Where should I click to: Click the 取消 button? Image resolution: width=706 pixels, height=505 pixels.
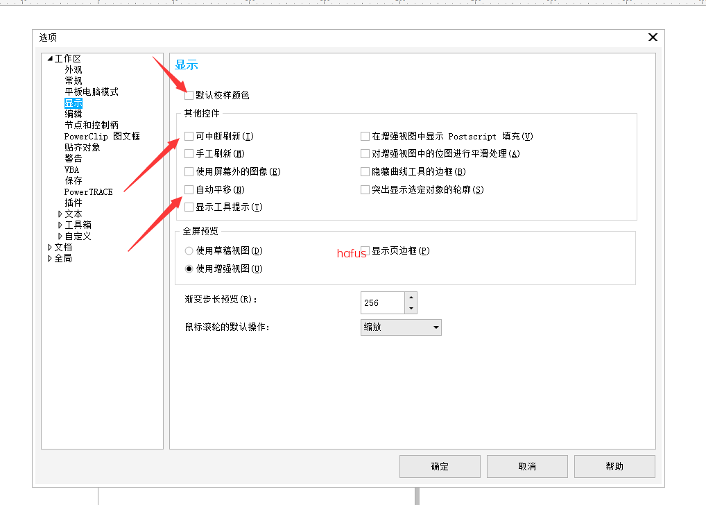tap(527, 466)
